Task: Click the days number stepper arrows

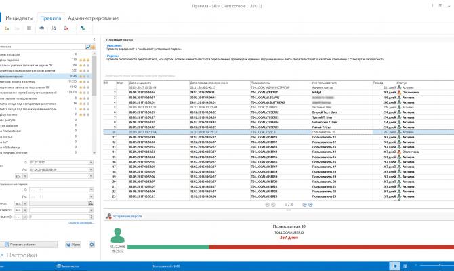Action: point(91,217)
